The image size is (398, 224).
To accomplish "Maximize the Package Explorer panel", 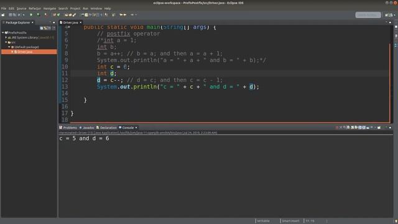I will 54,22.
